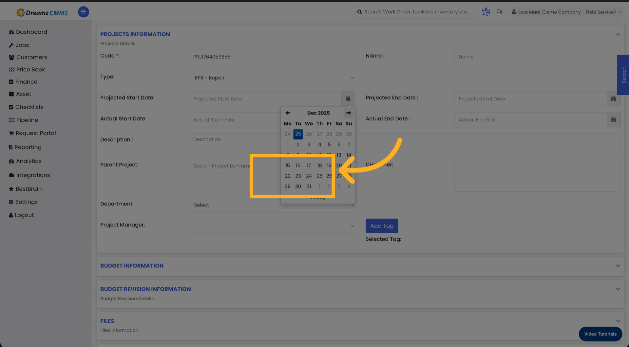Viewport: 629px width, 347px height.
Task: Open Video Tutorials
Action: coord(600,334)
